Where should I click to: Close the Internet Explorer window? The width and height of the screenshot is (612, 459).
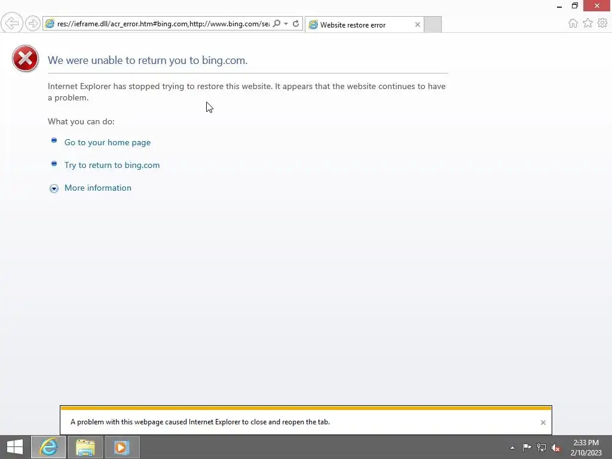coord(597,6)
